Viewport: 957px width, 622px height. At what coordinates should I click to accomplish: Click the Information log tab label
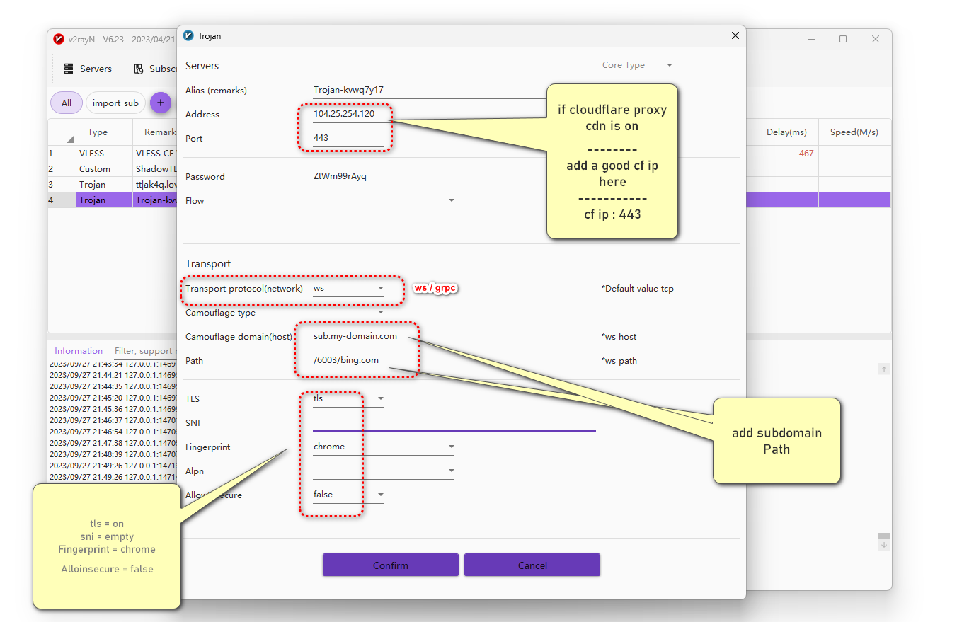click(79, 351)
